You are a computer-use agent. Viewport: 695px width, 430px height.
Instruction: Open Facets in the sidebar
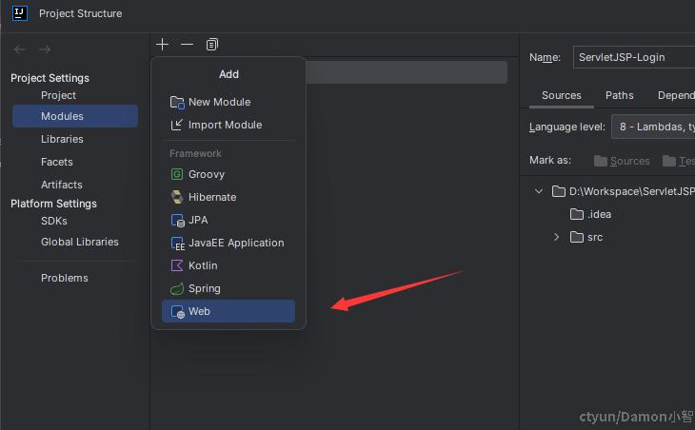click(57, 162)
